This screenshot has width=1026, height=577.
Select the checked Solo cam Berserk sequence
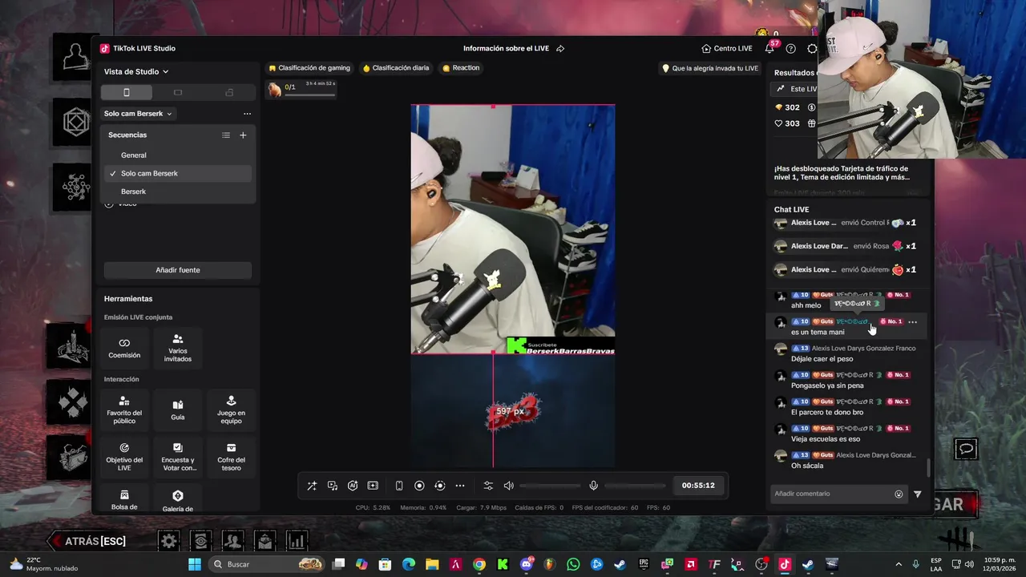click(178, 173)
